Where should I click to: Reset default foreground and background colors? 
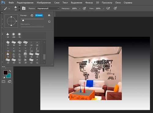click(x=4, y=77)
